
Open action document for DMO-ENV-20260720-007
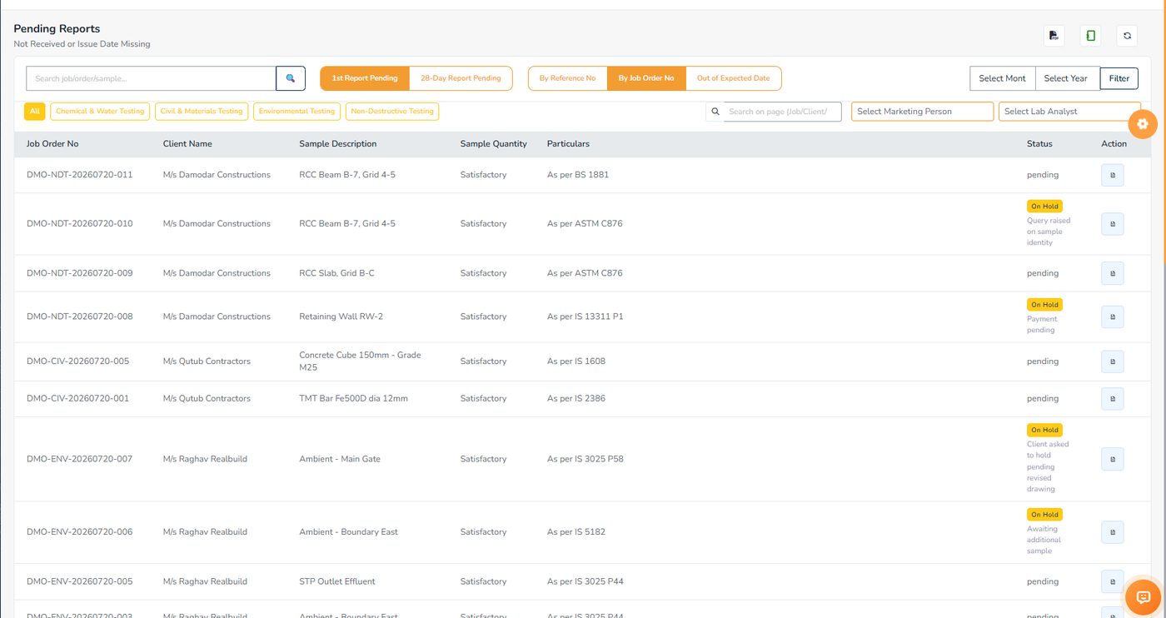[1113, 459]
